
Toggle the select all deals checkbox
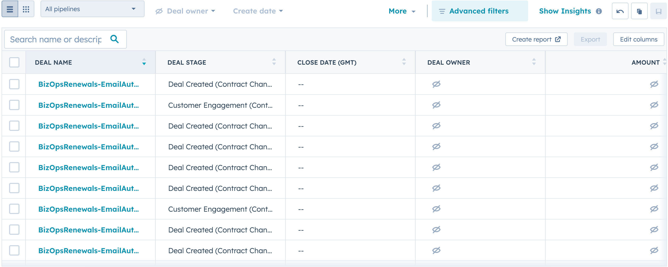coord(14,62)
